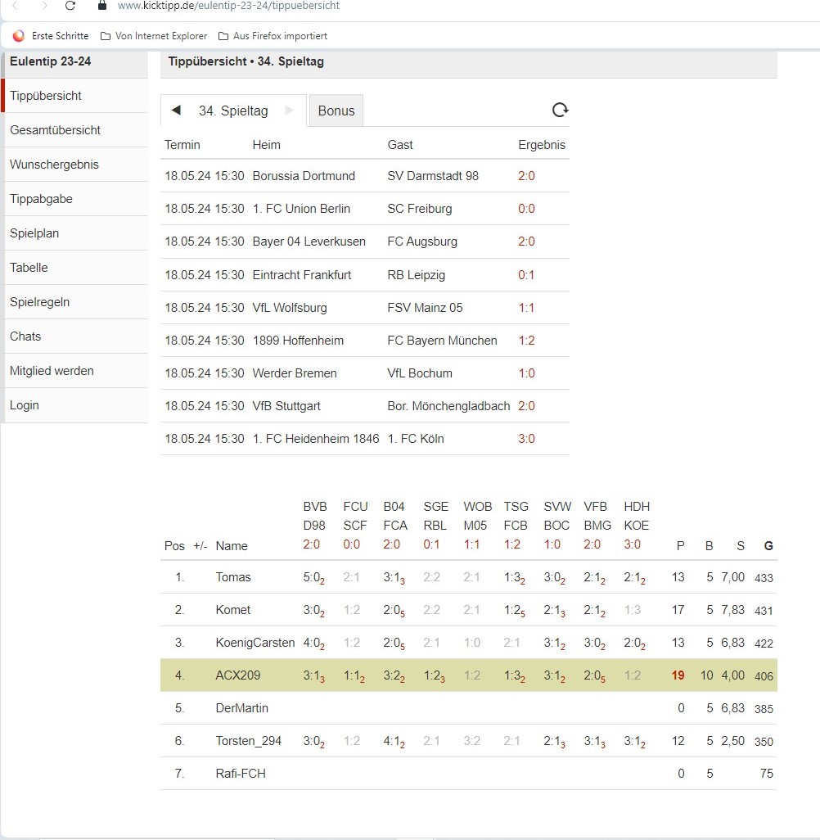820x840 pixels.
Task: Select the 1899 Hoffenheim match row
Action: (365, 341)
